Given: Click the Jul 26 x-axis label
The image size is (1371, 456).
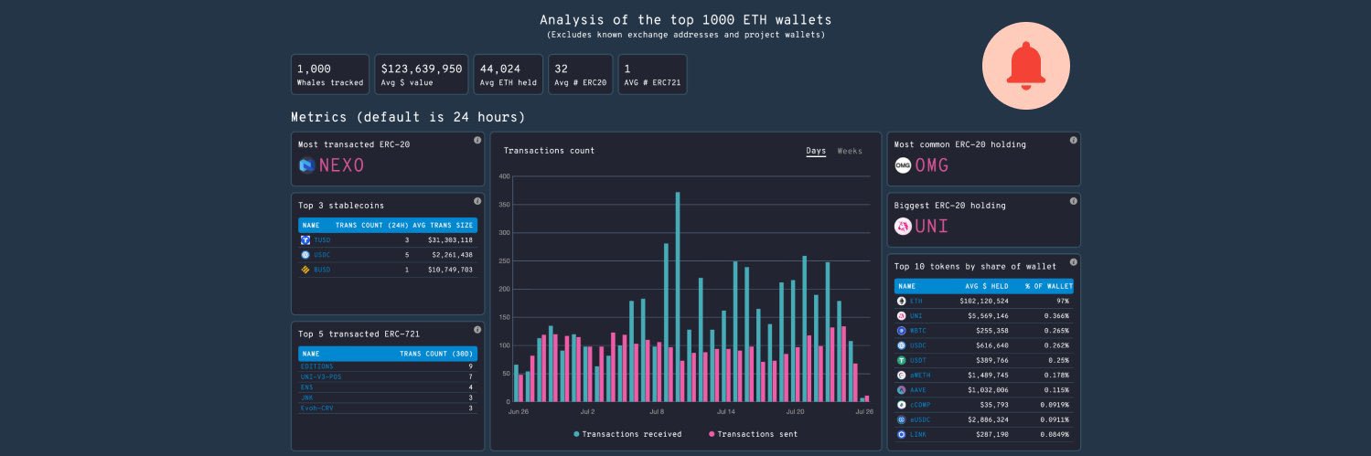Looking at the screenshot, I should (x=863, y=413).
